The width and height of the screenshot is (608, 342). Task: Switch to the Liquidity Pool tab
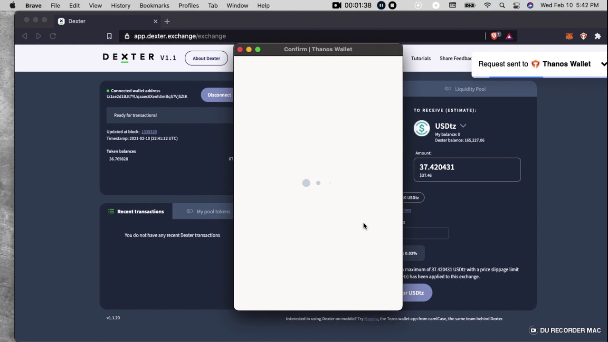(465, 89)
